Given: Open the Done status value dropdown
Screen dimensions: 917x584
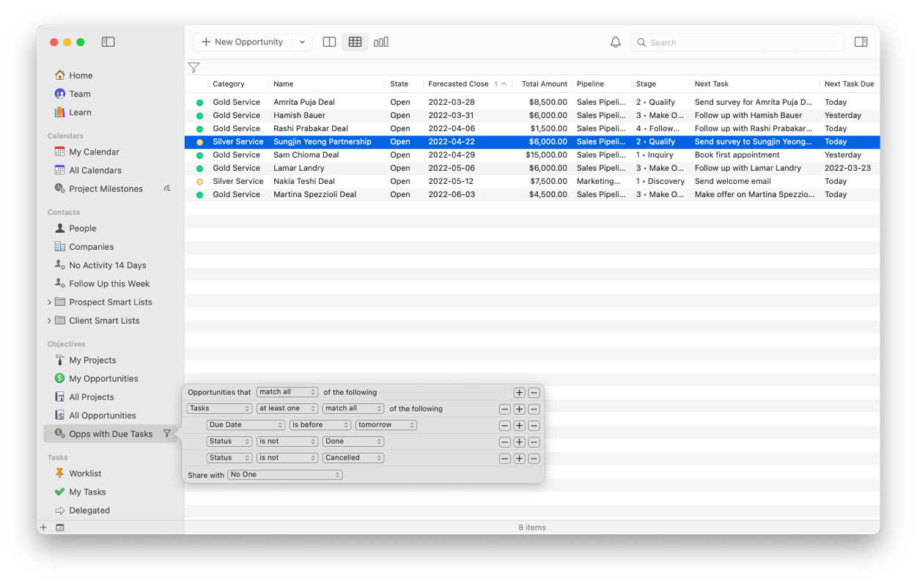Looking at the screenshot, I should pos(353,441).
